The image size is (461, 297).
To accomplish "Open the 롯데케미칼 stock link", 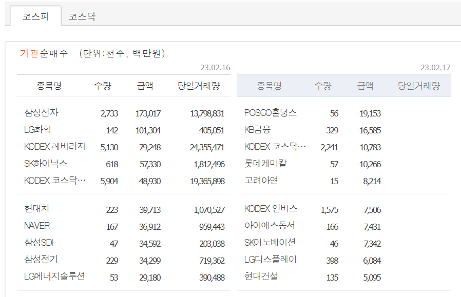I will click(265, 163).
